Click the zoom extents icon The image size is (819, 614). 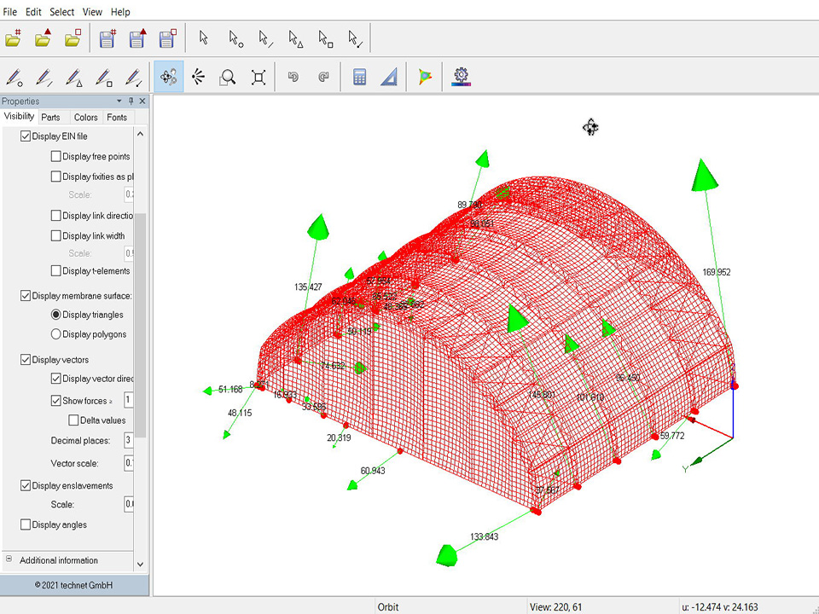[x=258, y=78]
